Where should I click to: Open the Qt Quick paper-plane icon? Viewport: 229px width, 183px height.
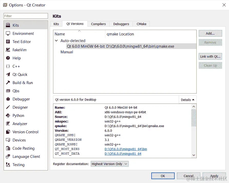(8, 74)
